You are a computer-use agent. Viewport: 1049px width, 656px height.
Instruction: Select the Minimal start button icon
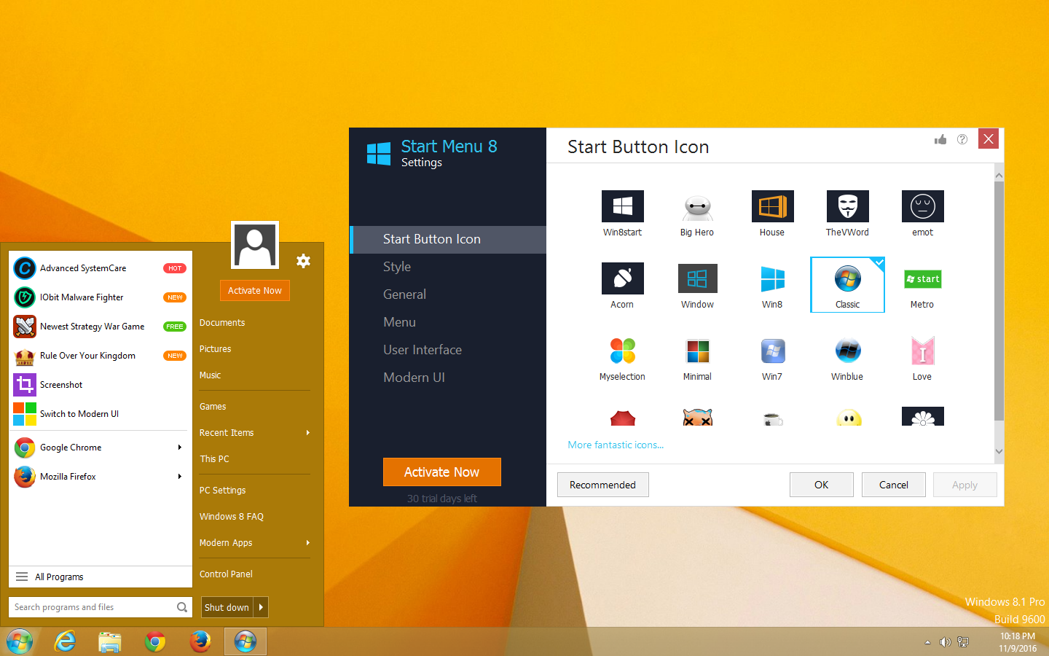tap(696, 351)
